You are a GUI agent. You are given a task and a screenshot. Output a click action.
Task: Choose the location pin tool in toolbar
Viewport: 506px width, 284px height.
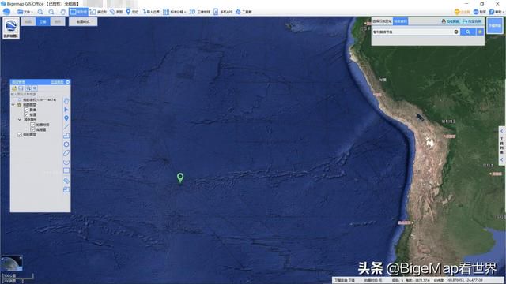tap(132, 12)
